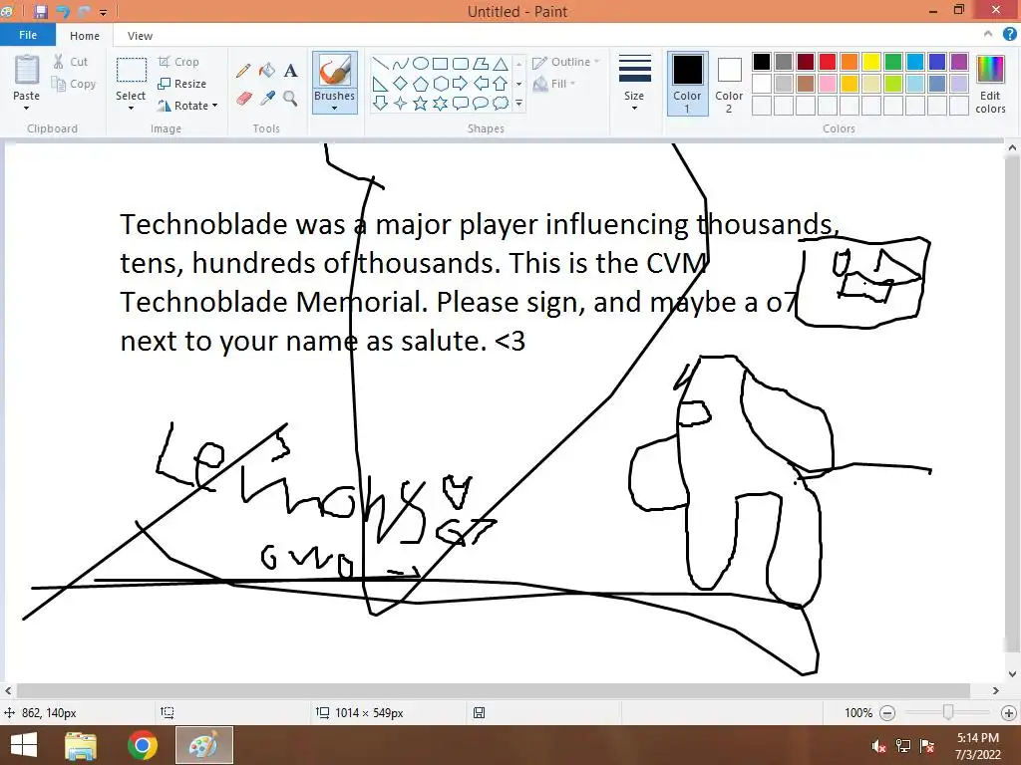This screenshot has width=1021, height=765.
Task: Open Paint Help question mark
Action: pyautogui.click(x=1009, y=35)
